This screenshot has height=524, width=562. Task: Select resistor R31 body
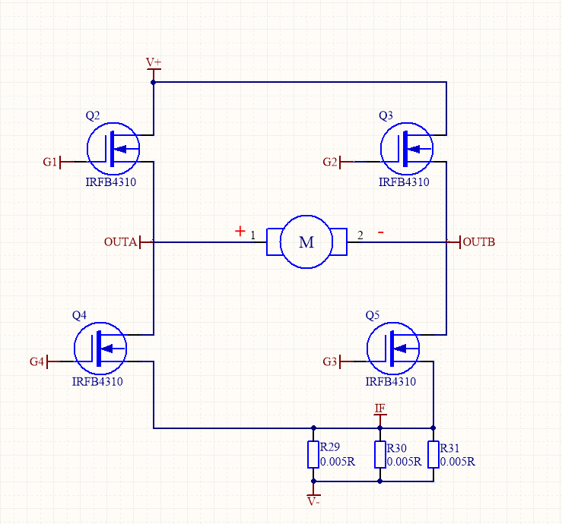433,455
